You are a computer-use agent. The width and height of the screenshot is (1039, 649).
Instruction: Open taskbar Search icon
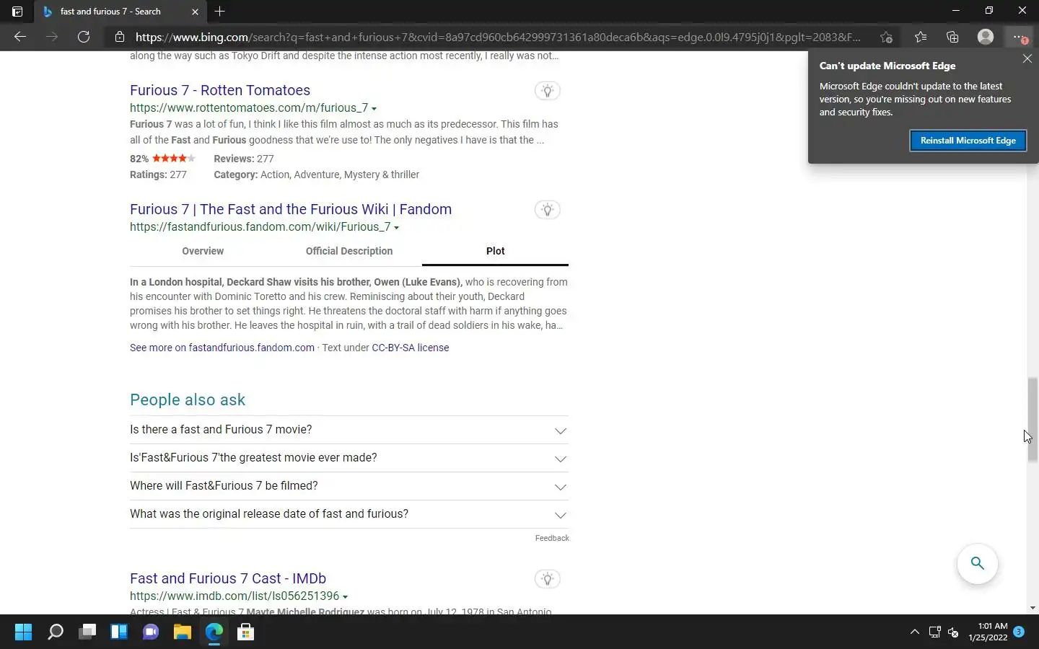(x=56, y=632)
